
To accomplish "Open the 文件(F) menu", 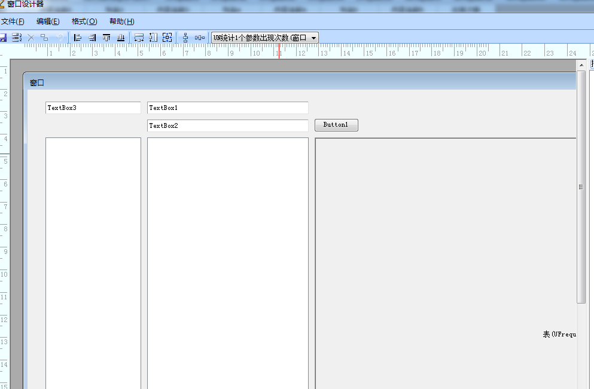I will [x=13, y=22].
